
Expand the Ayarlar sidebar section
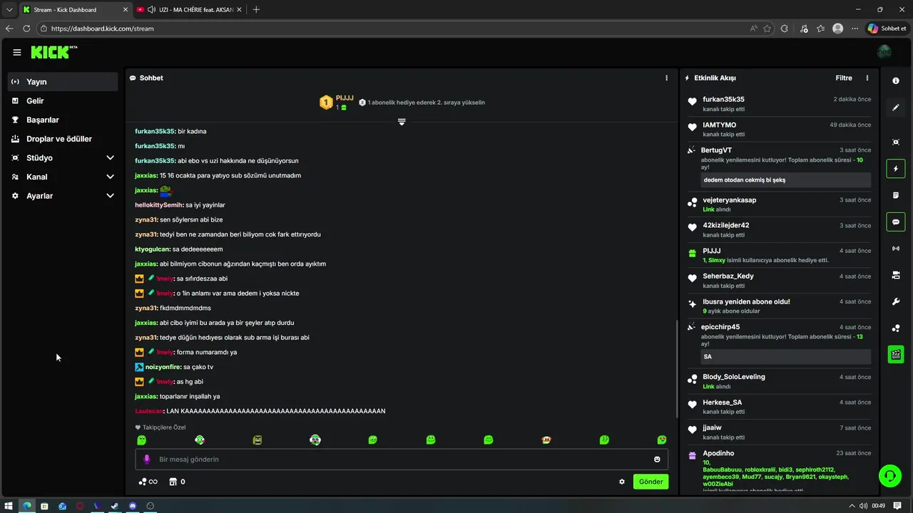[63, 196]
